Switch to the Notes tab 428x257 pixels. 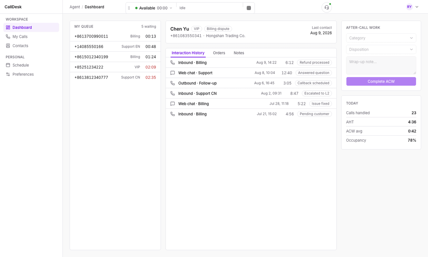(x=239, y=53)
